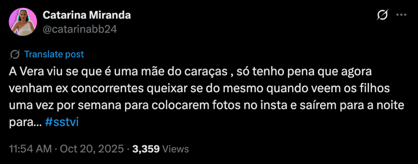Click the Oct 20, 2025 date
418x164 pixels.
(92, 149)
